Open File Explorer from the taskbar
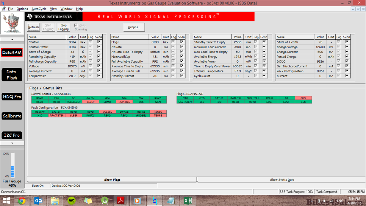This screenshot has width=366, height=206. click(55, 201)
